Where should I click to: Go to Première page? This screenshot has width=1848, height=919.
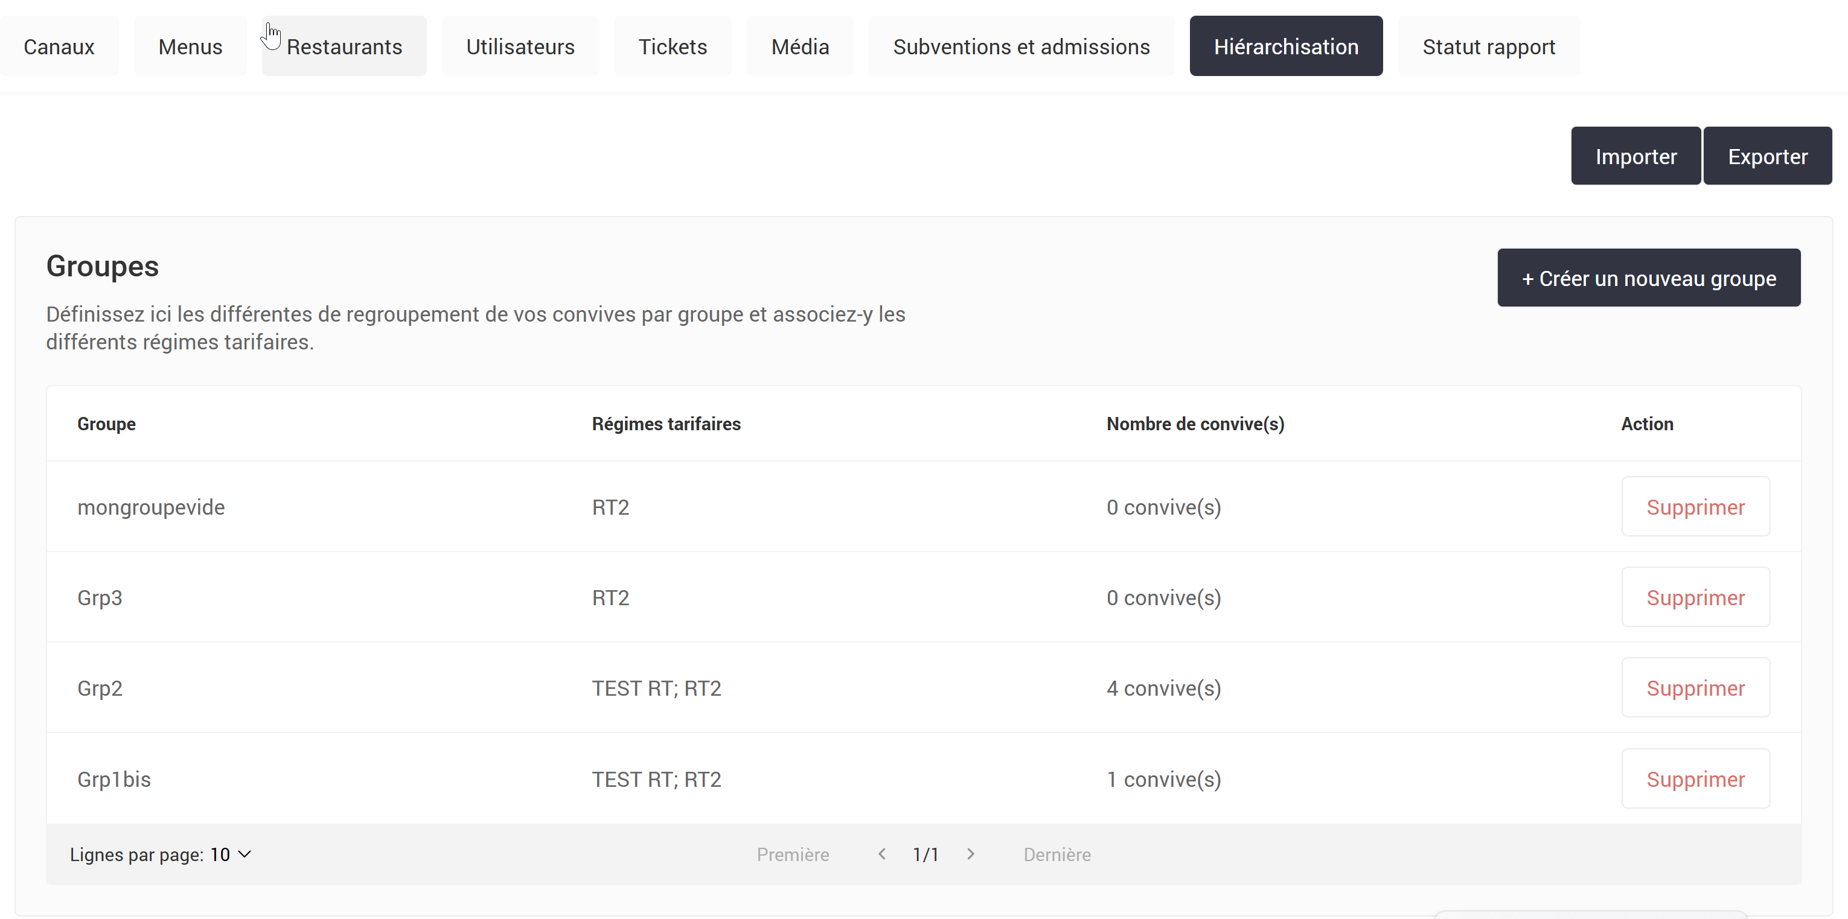click(x=793, y=854)
